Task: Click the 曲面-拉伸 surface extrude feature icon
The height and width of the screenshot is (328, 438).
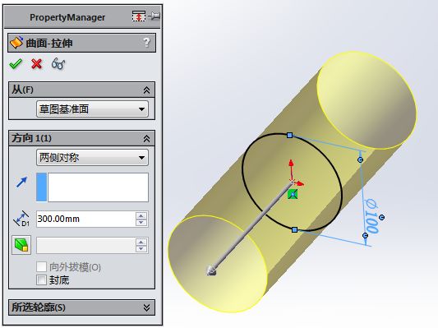Action: click(16, 43)
